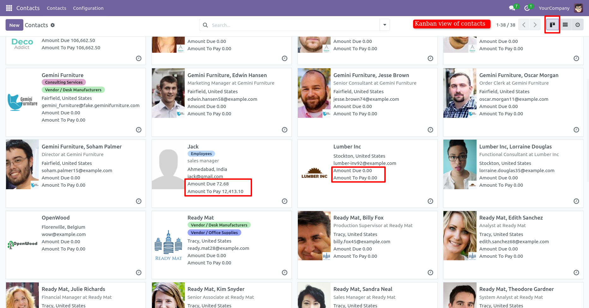The width and height of the screenshot is (589, 308).
Task: Open the user avatar menu
Action: tap(579, 8)
